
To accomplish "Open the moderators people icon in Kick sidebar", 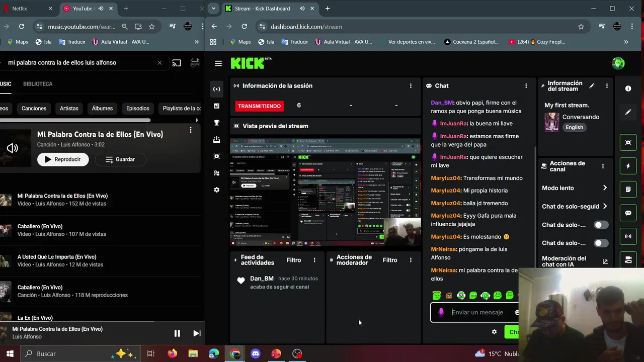I will coord(217,173).
